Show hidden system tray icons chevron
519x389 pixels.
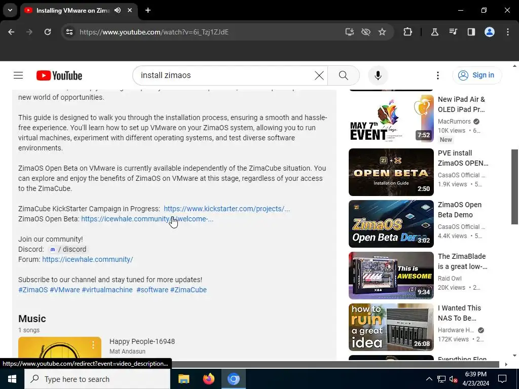429,379
